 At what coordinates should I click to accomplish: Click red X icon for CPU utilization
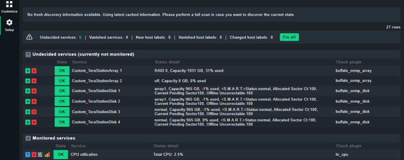pyautogui.click(x=34, y=154)
